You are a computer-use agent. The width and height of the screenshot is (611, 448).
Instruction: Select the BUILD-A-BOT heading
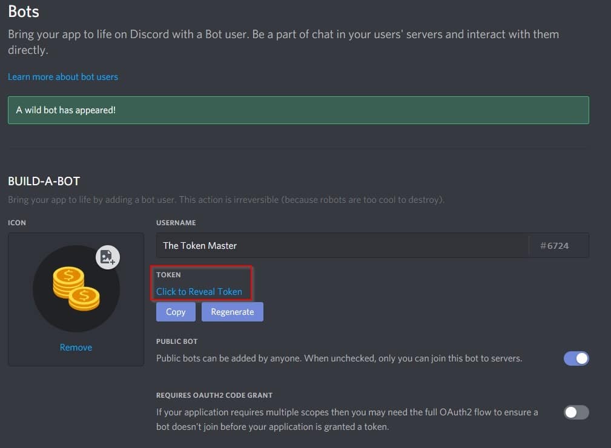(44, 181)
